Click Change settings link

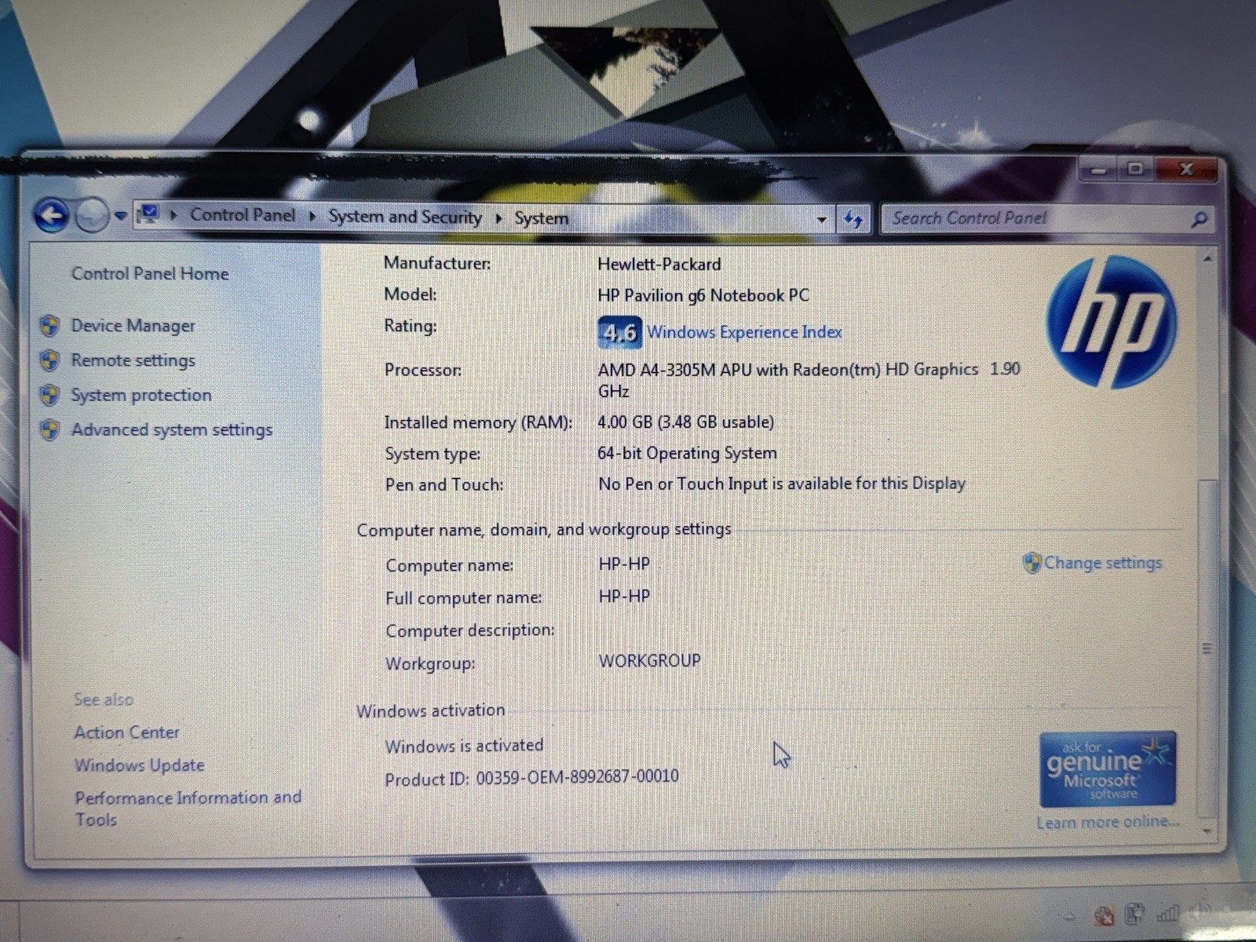1103,563
